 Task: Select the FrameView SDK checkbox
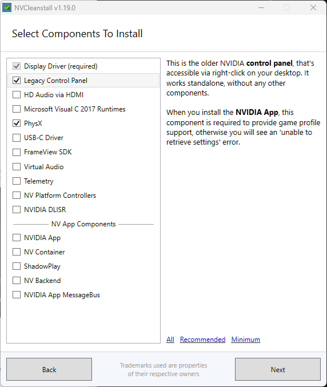(17, 152)
